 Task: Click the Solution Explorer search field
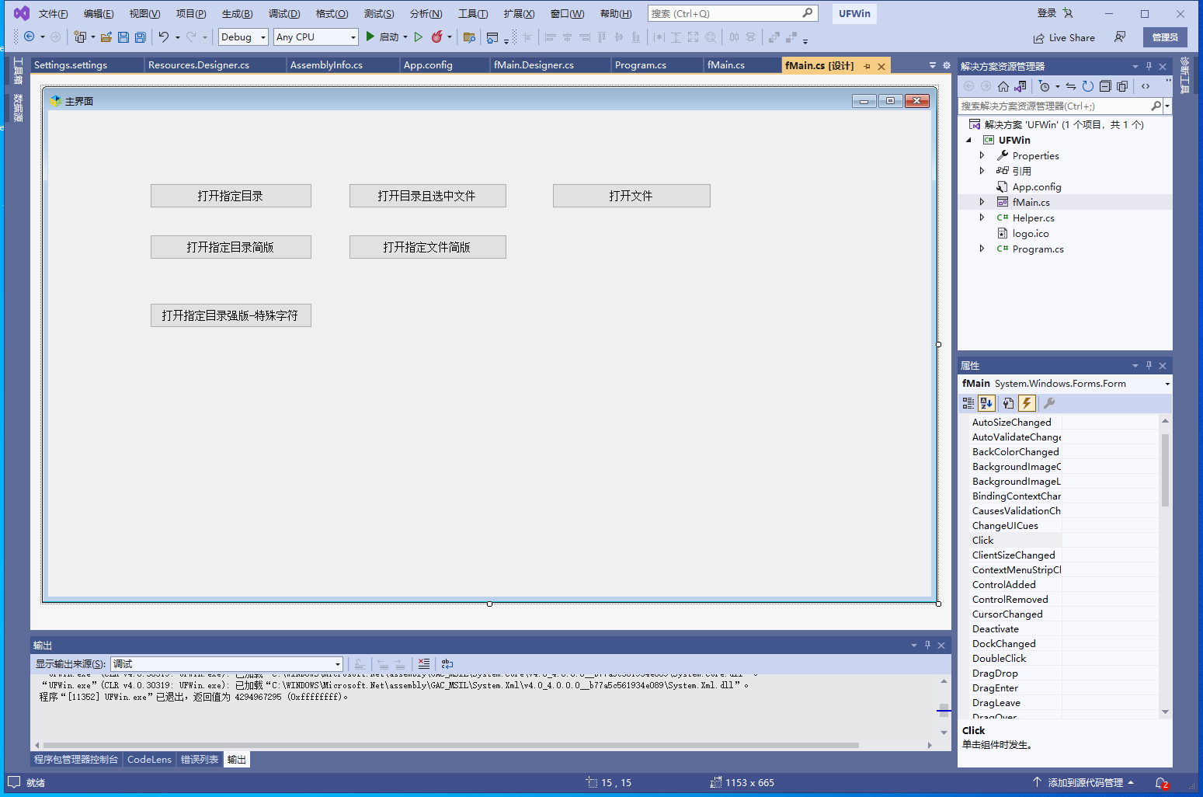(x=1061, y=106)
